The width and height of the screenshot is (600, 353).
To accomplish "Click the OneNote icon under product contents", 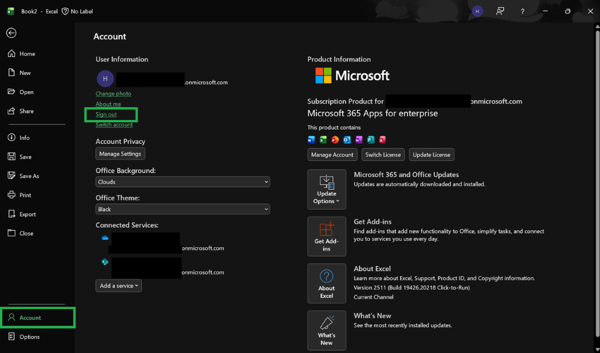I will click(359, 140).
